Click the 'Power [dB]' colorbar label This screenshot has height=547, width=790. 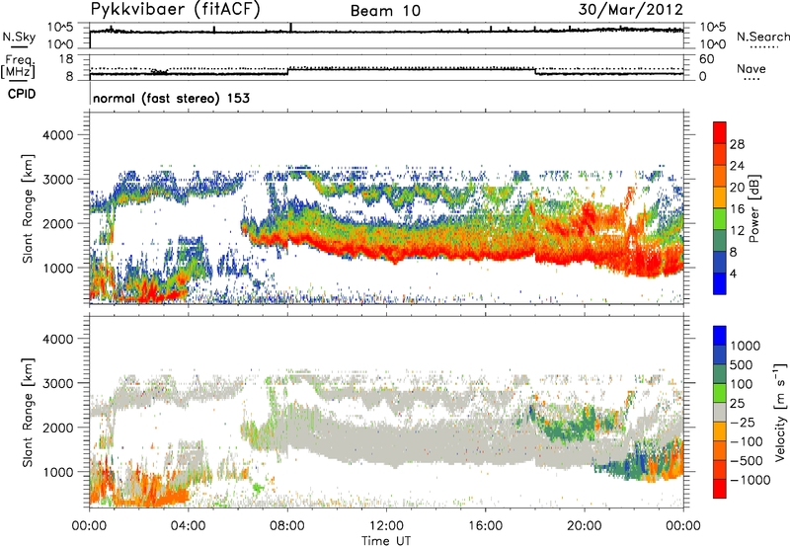pos(753,208)
